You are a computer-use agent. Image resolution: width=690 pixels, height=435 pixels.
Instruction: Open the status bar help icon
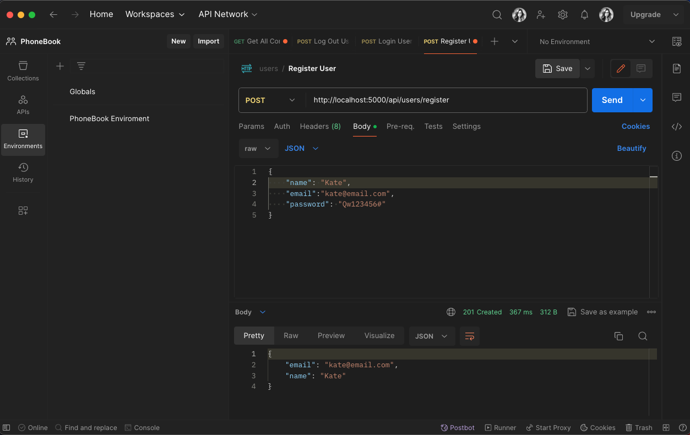(682, 427)
